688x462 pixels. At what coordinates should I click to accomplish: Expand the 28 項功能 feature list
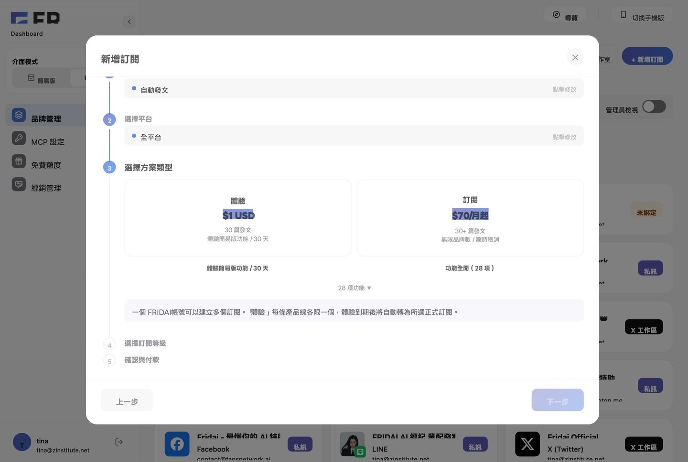[355, 288]
